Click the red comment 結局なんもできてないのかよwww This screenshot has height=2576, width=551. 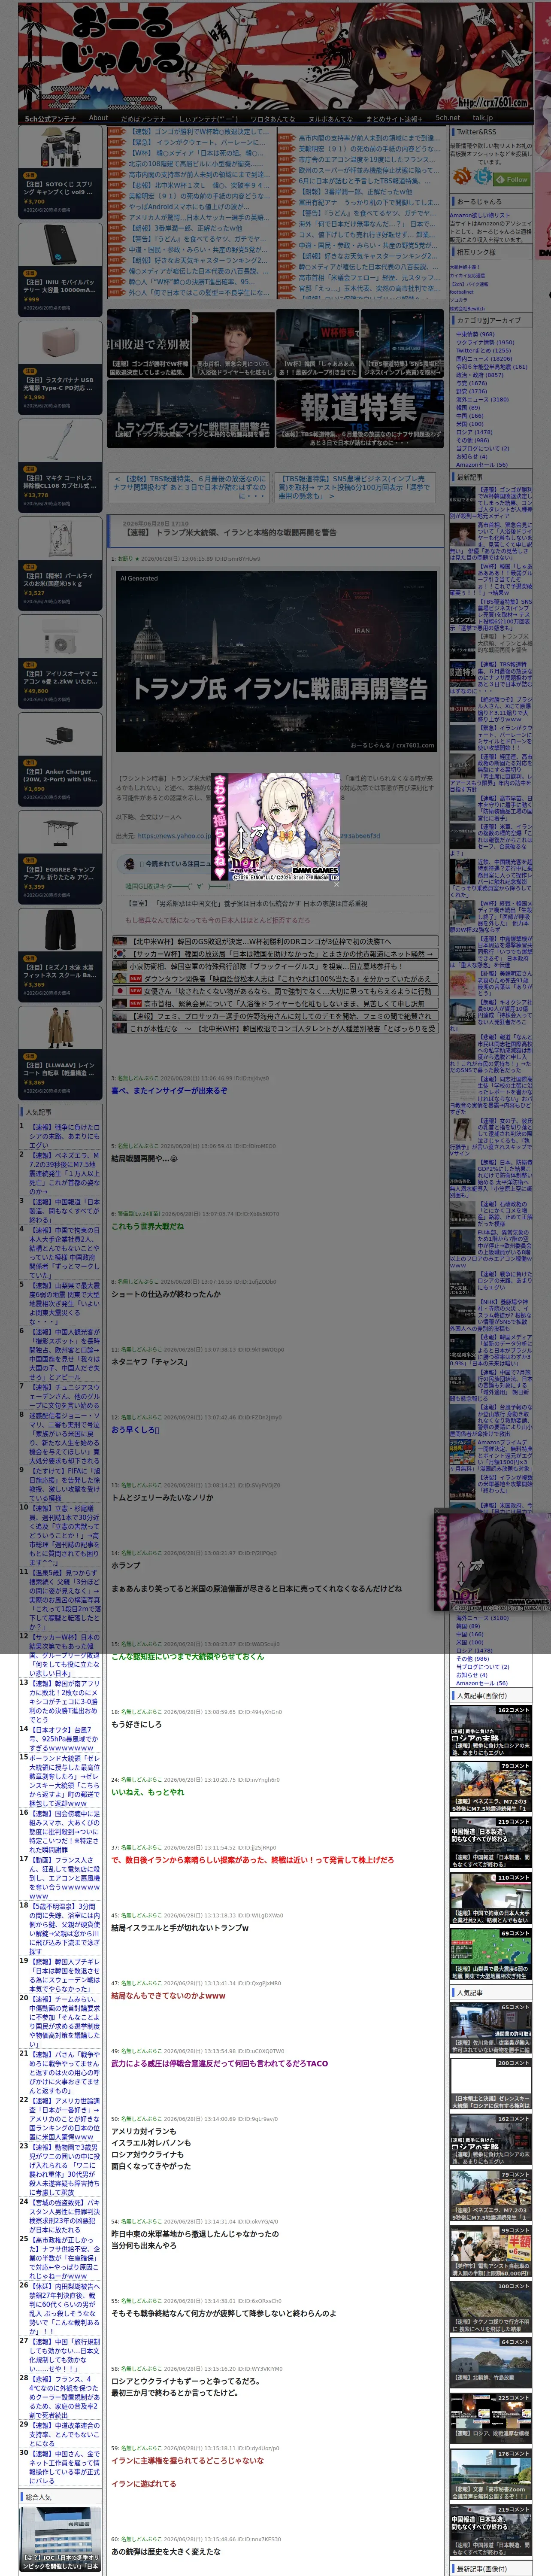coord(168,1996)
